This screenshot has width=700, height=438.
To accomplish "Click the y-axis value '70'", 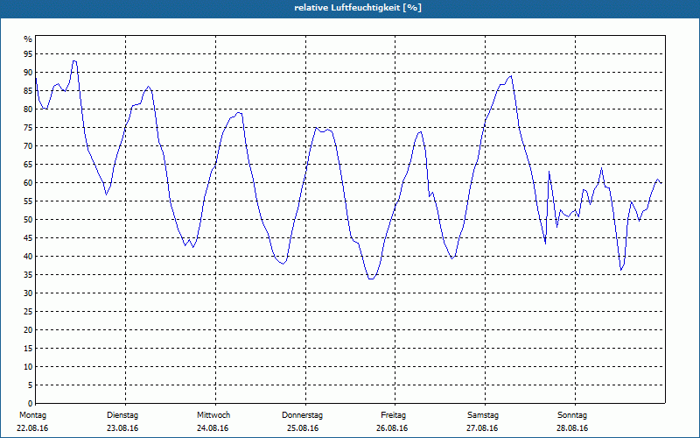I will point(28,146).
